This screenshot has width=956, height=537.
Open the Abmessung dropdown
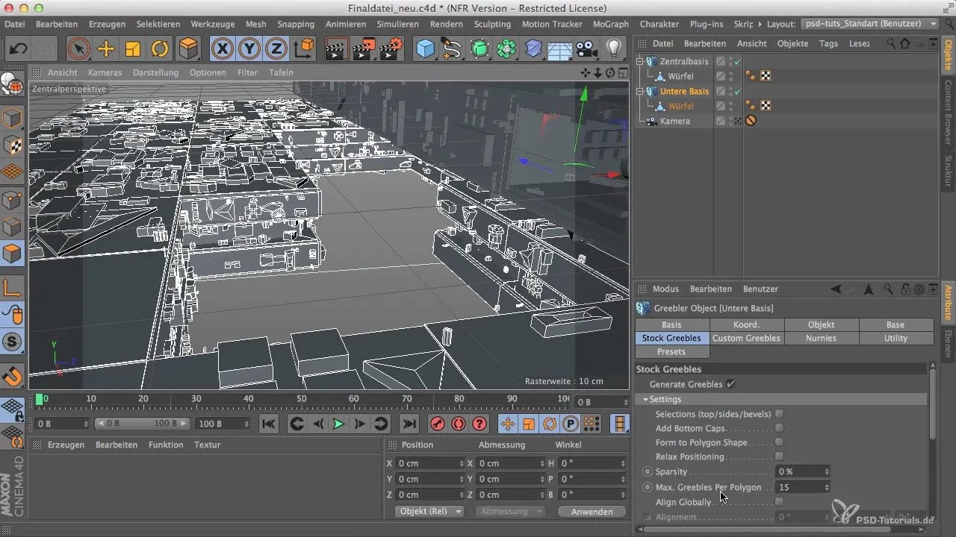pyautogui.click(x=510, y=512)
